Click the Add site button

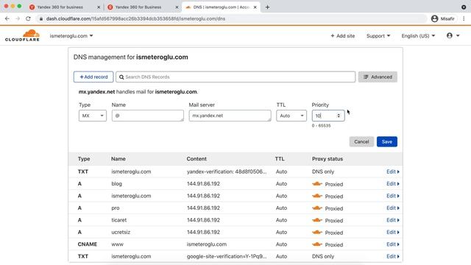pos(343,36)
